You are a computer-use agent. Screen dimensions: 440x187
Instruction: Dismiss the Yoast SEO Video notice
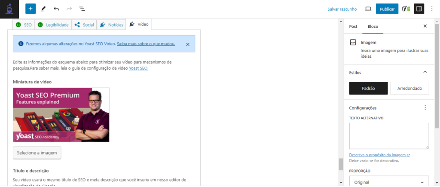click(x=188, y=44)
